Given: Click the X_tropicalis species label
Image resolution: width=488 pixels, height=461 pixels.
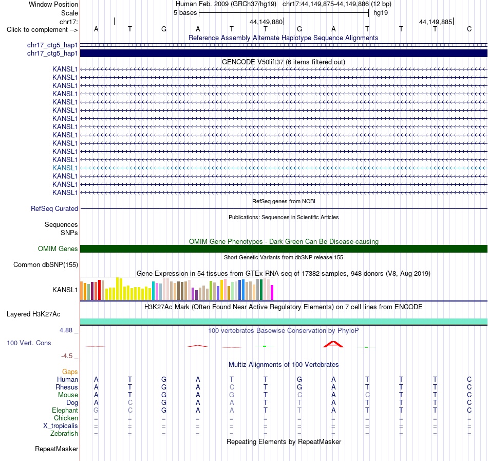Looking at the screenshot, I should click(61, 426).
